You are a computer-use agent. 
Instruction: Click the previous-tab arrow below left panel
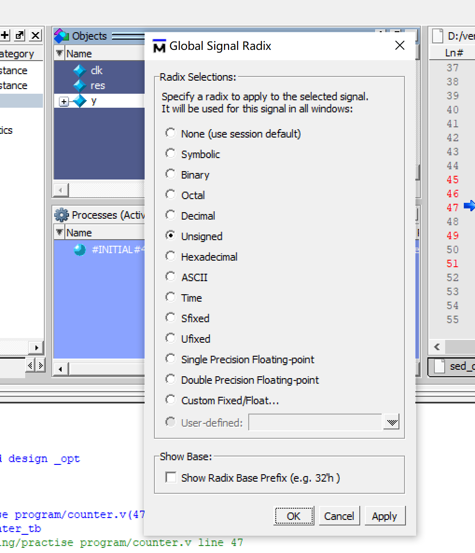coord(30,366)
